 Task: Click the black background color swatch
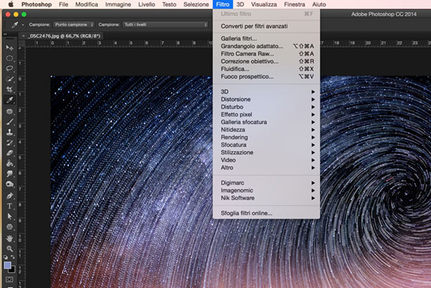coord(11,269)
